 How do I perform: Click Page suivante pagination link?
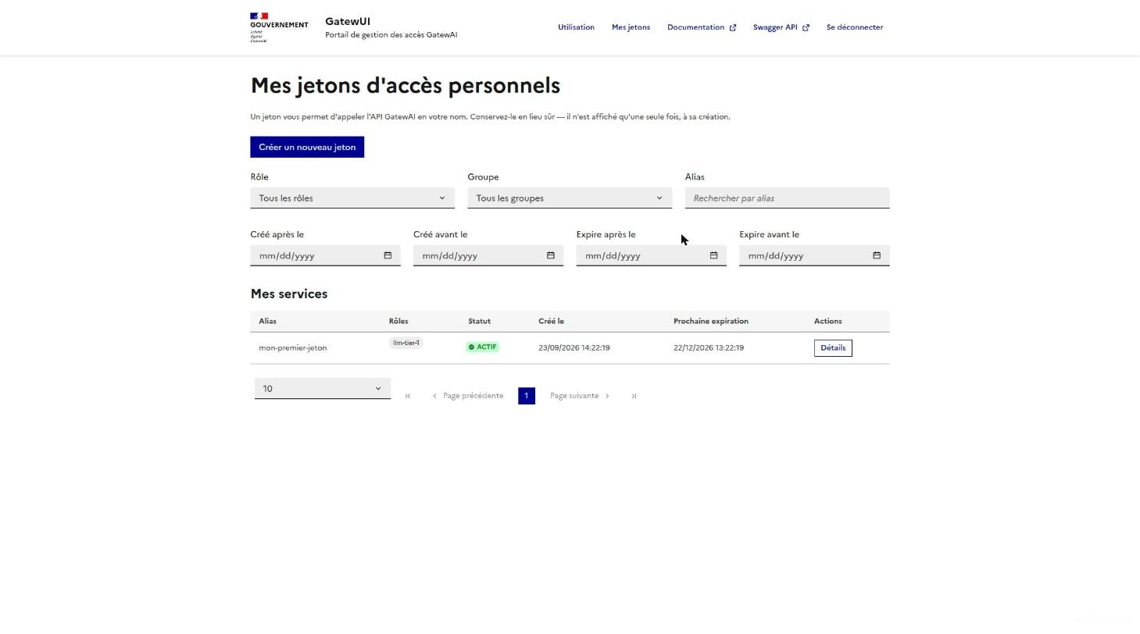pyautogui.click(x=580, y=396)
